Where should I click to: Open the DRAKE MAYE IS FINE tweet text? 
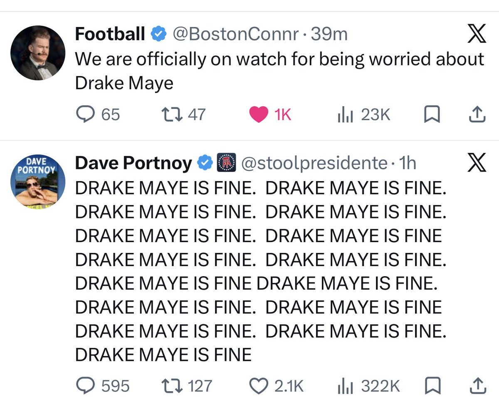tap(260, 272)
